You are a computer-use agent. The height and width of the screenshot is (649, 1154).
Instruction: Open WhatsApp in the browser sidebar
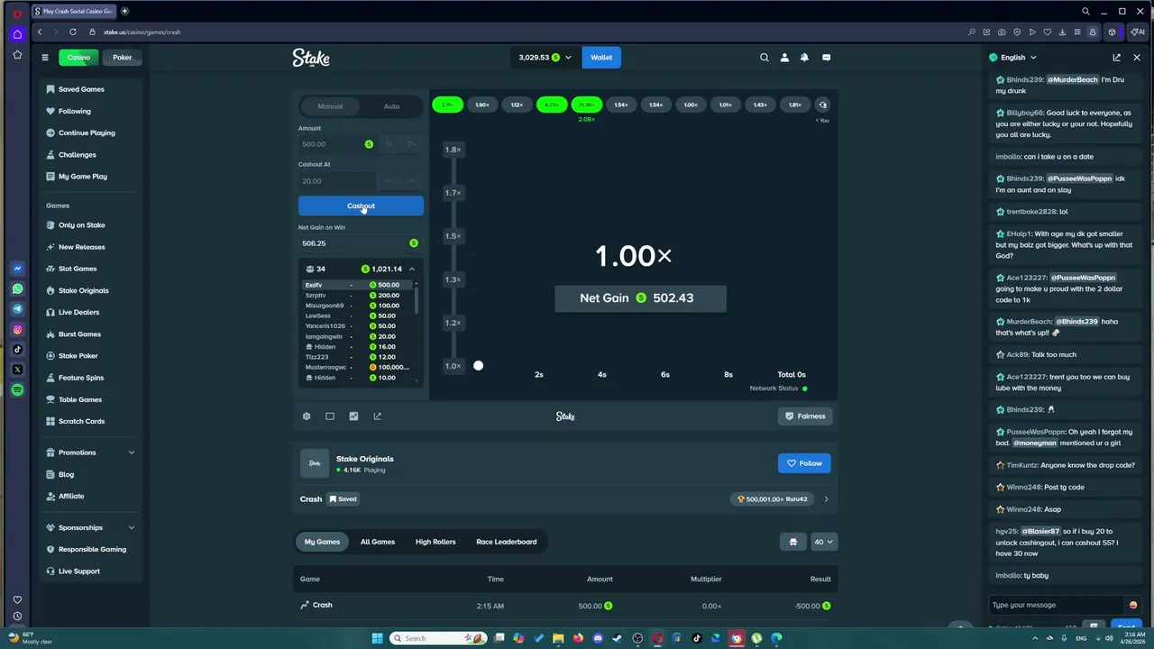(x=17, y=289)
